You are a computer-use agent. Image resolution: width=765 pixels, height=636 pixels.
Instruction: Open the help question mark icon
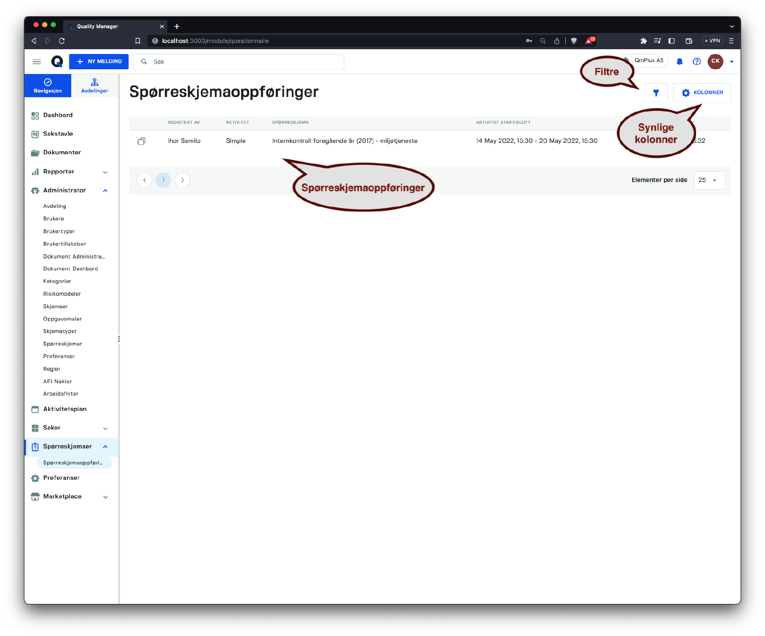tap(697, 62)
